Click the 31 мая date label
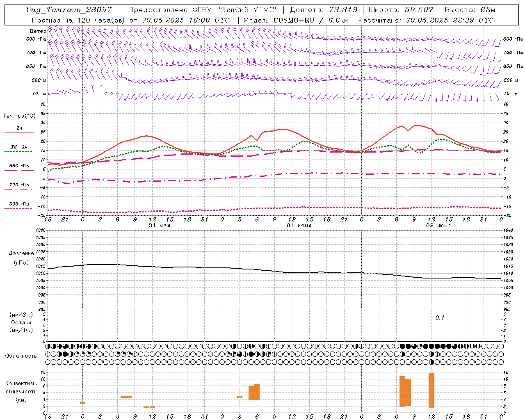 click(159, 226)
